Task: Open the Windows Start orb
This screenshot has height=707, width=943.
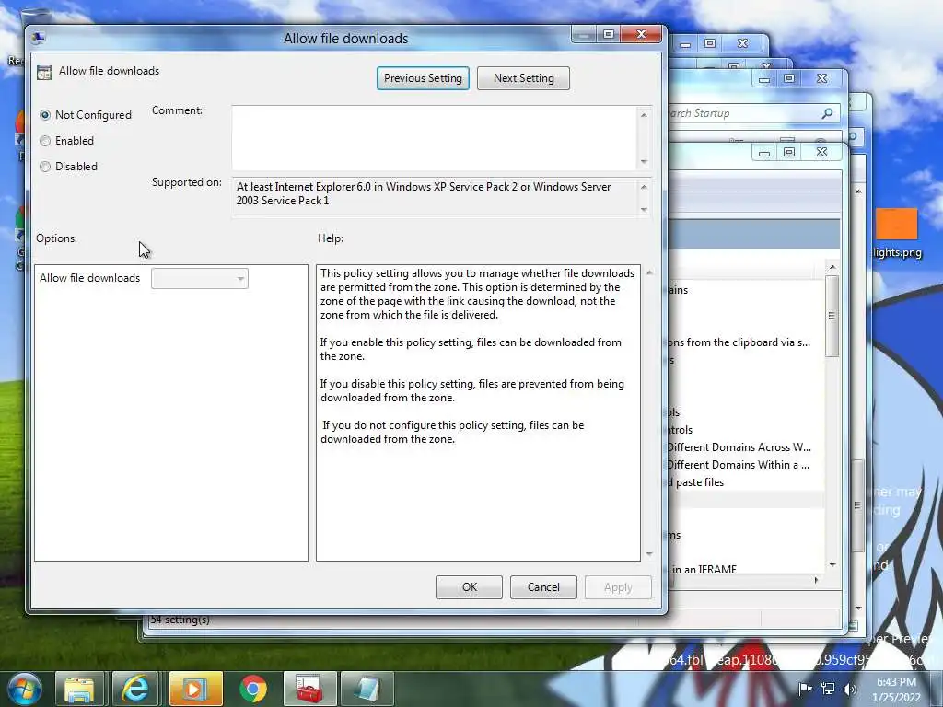Action: [x=23, y=689]
